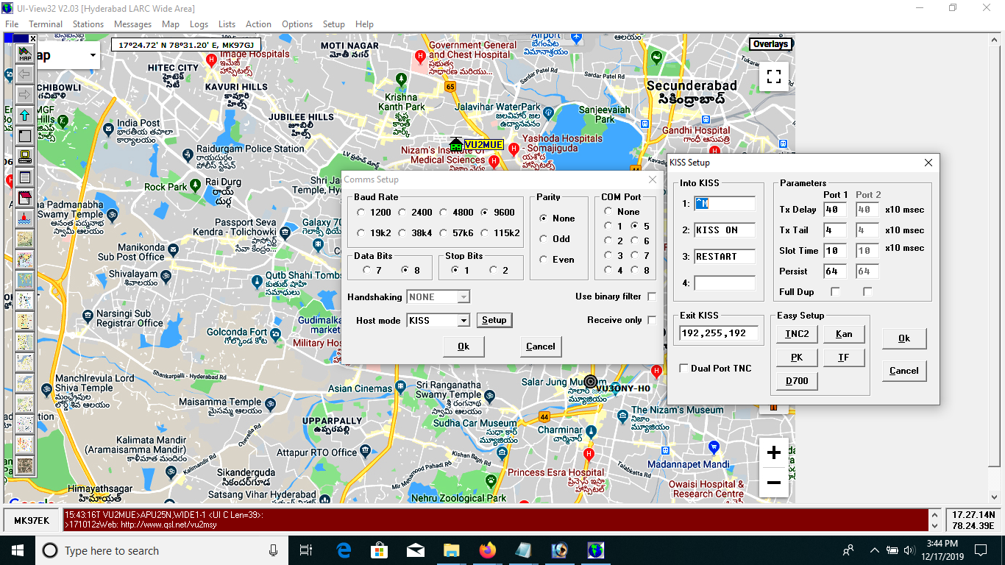Click TNC2 Easy Setup button
The width and height of the screenshot is (1005, 565).
tap(797, 334)
